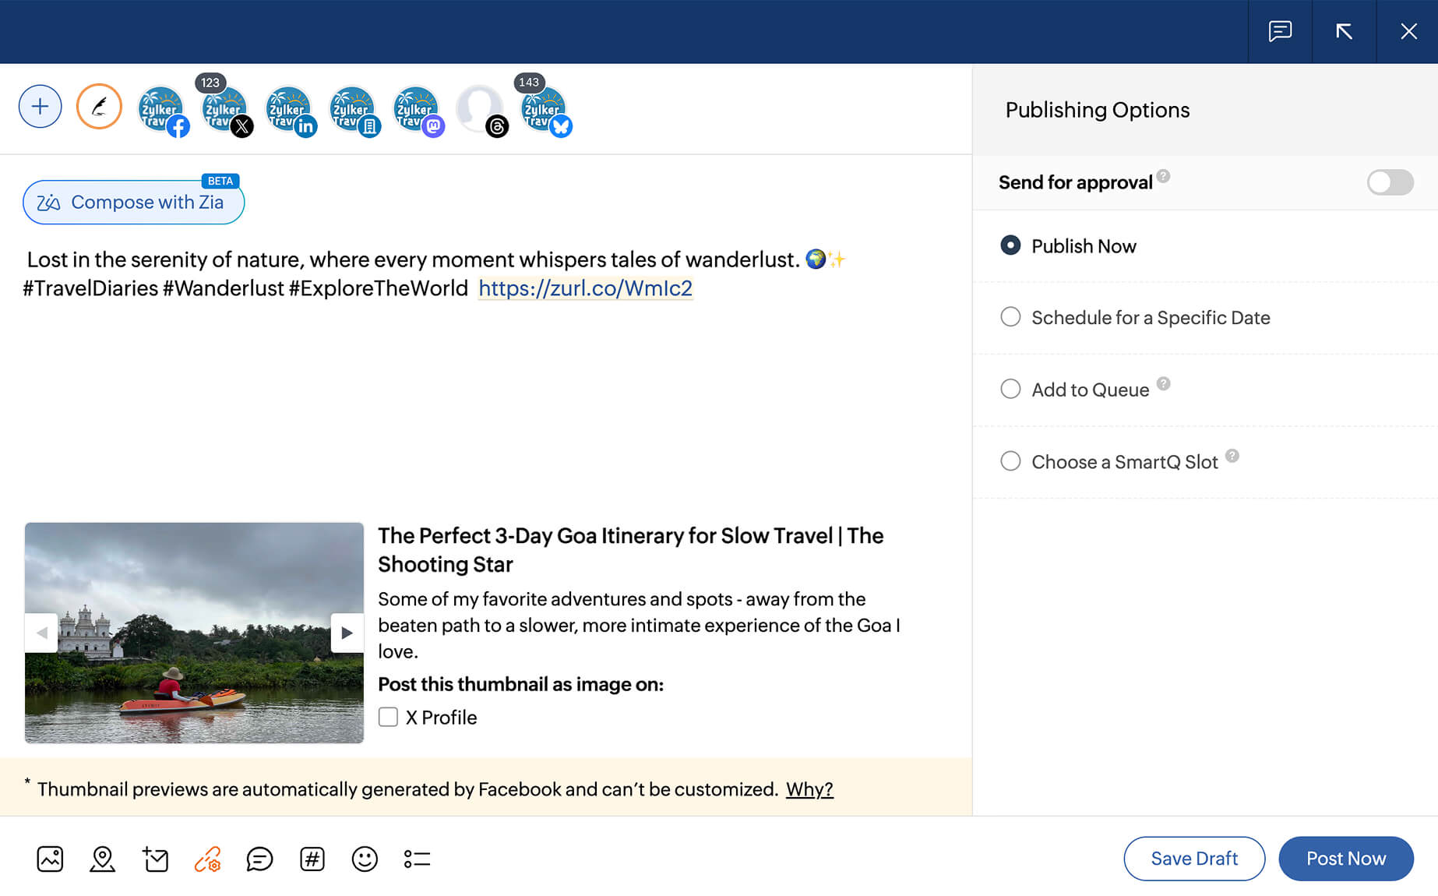This screenshot has width=1438, height=896.
Task: Select the Add to Queue option
Action: click(x=1010, y=389)
